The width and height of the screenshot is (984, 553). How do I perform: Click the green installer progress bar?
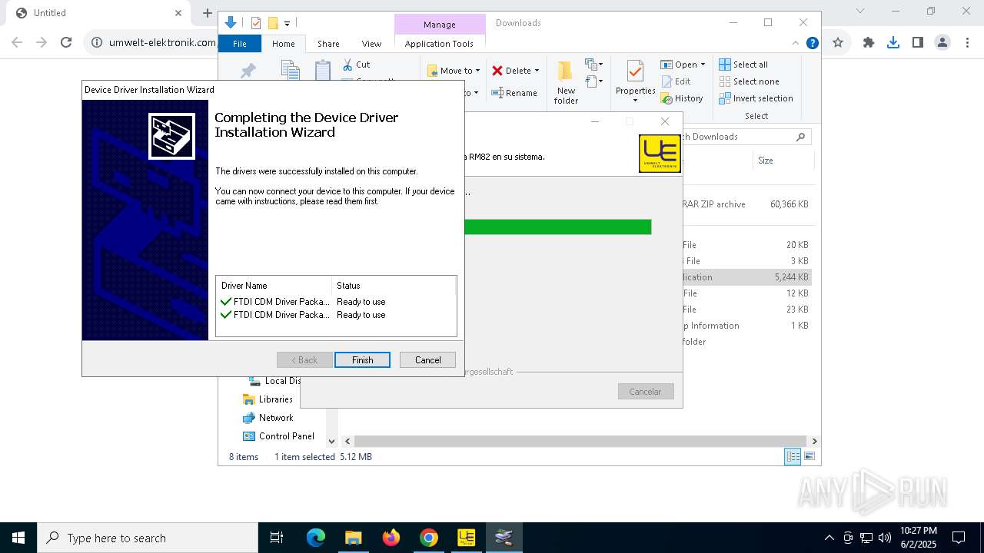pyautogui.click(x=558, y=227)
